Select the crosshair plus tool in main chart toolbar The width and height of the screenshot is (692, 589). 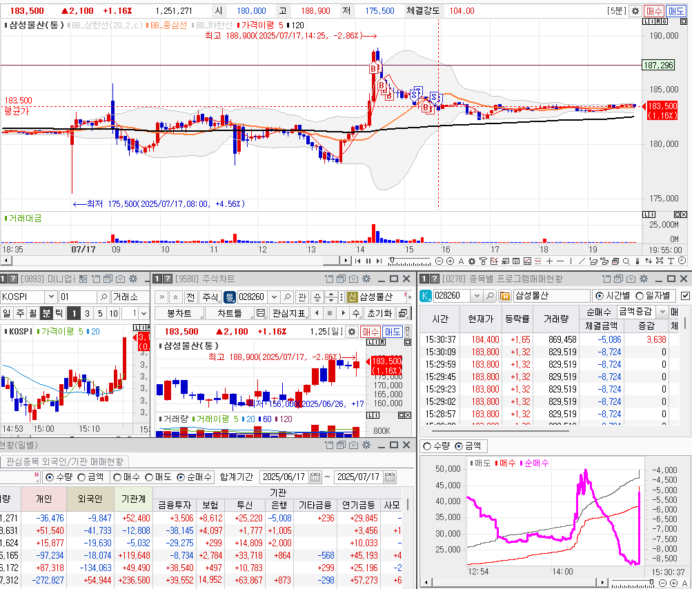coord(549,261)
